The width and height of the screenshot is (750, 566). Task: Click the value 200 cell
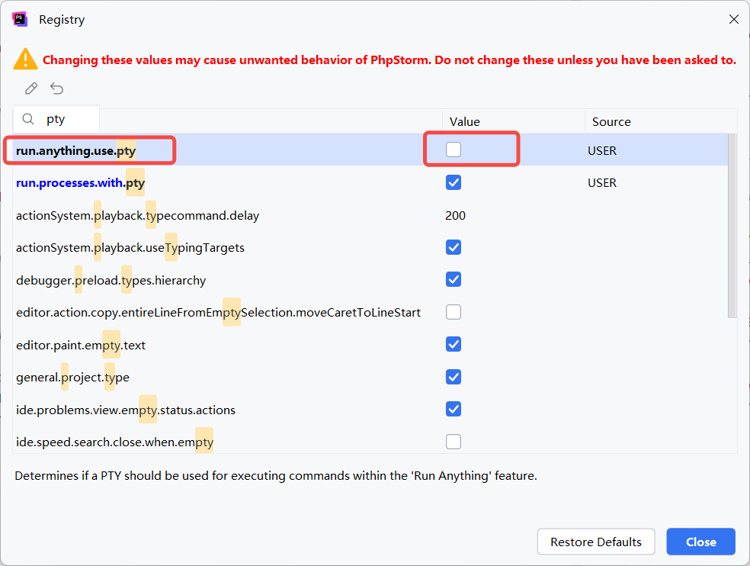click(455, 215)
